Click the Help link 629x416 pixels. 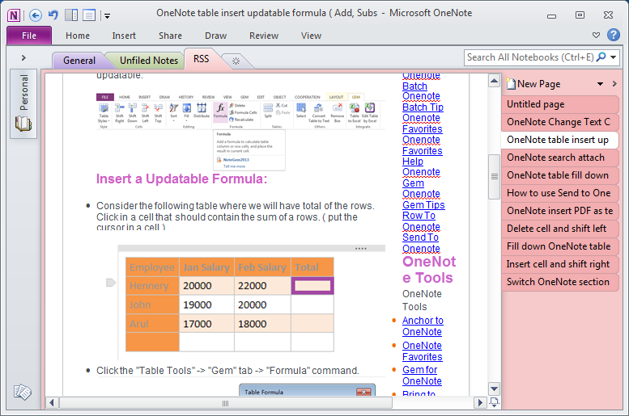click(x=413, y=162)
